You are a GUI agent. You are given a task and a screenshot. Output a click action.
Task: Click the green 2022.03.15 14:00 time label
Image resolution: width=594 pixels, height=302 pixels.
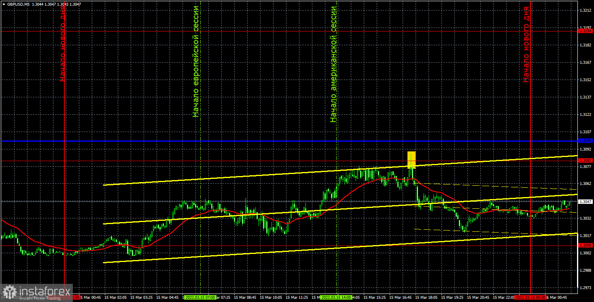pos(336,297)
